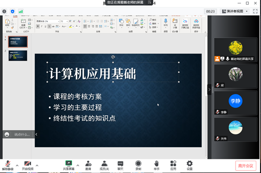261x173 pixels.
Task: Open the 聊天 chat panel
Action: (120, 165)
